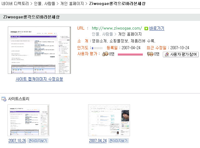Go to 인물, 사람들 in the top breadcrumb
The height and width of the screenshot is (148, 200).
coord(44,3)
